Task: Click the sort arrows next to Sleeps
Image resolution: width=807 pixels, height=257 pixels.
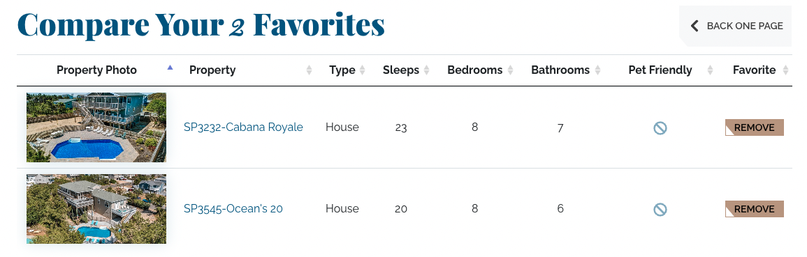Action: 426,70
